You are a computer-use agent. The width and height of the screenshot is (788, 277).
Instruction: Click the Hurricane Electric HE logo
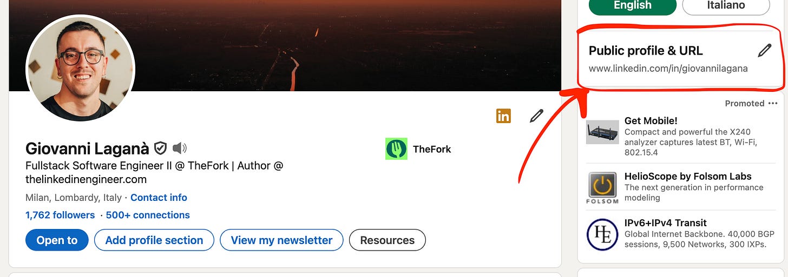coord(602,234)
